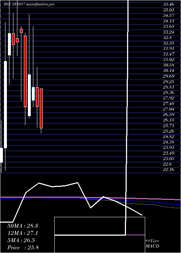Click the 26.15 price axis label

click(168, 120)
